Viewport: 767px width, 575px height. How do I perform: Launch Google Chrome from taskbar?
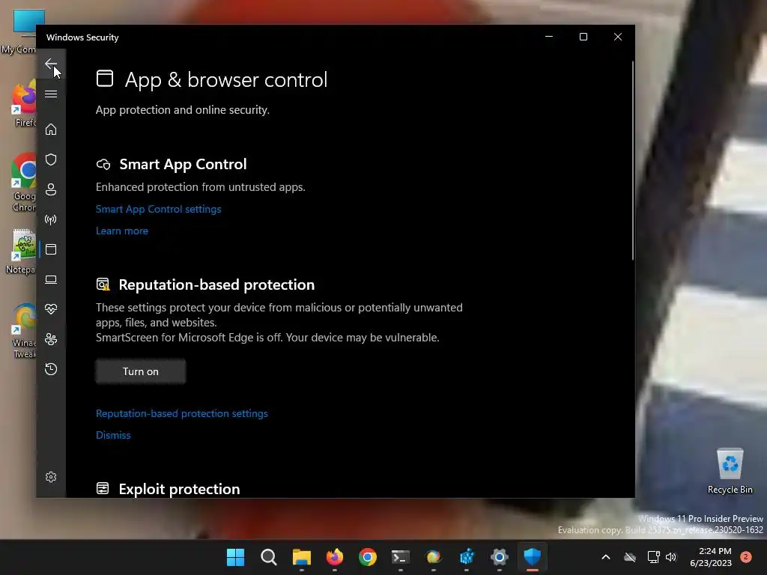click(367, 557)
